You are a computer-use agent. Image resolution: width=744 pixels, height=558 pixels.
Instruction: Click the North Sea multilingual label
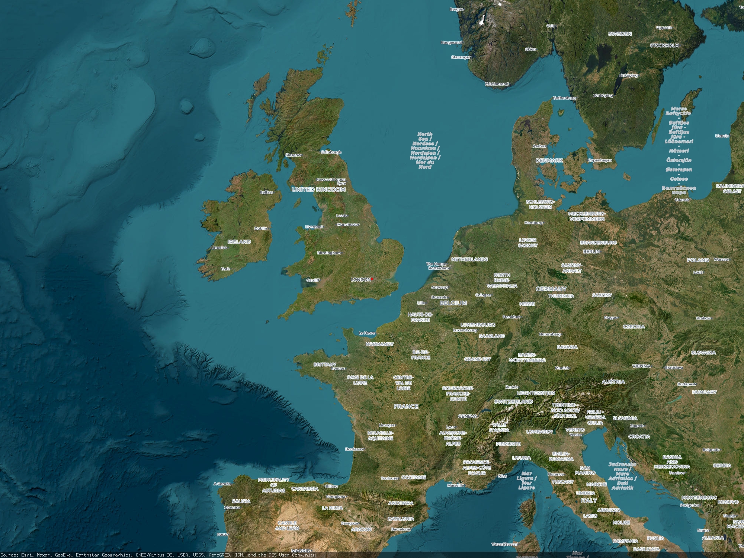tap(425, 150)
